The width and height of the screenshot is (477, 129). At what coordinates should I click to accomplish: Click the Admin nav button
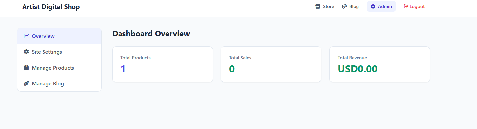381,6
